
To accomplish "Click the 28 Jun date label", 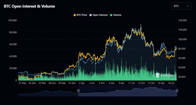I will click(x=52, y=83).
